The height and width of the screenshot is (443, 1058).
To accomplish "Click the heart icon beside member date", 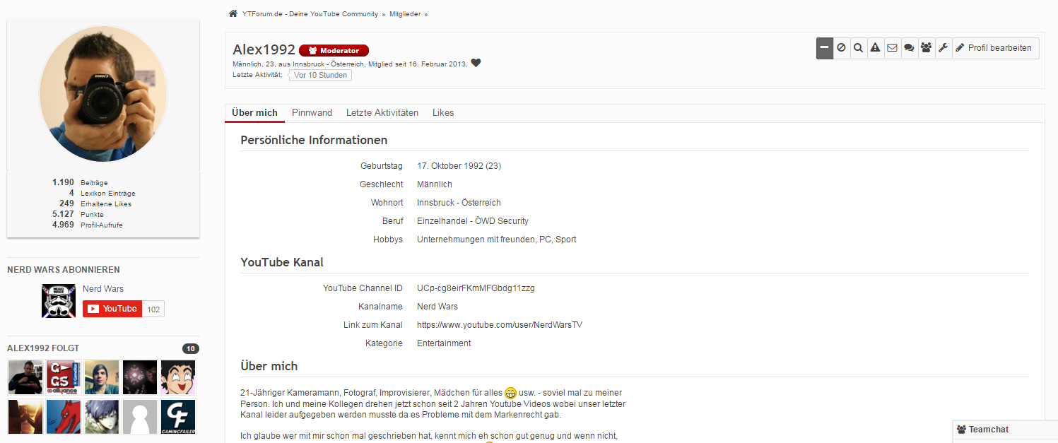I will click(x=476, y=63).
